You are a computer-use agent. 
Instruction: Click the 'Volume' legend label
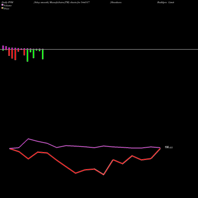click(8, 6)
